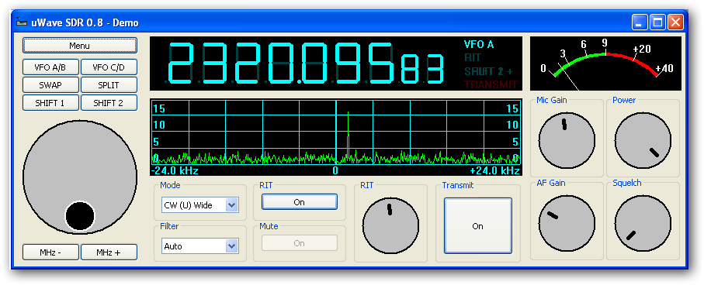
Task: Click the dimmed RIT indicator in display
Action: [x=473, y=58]
